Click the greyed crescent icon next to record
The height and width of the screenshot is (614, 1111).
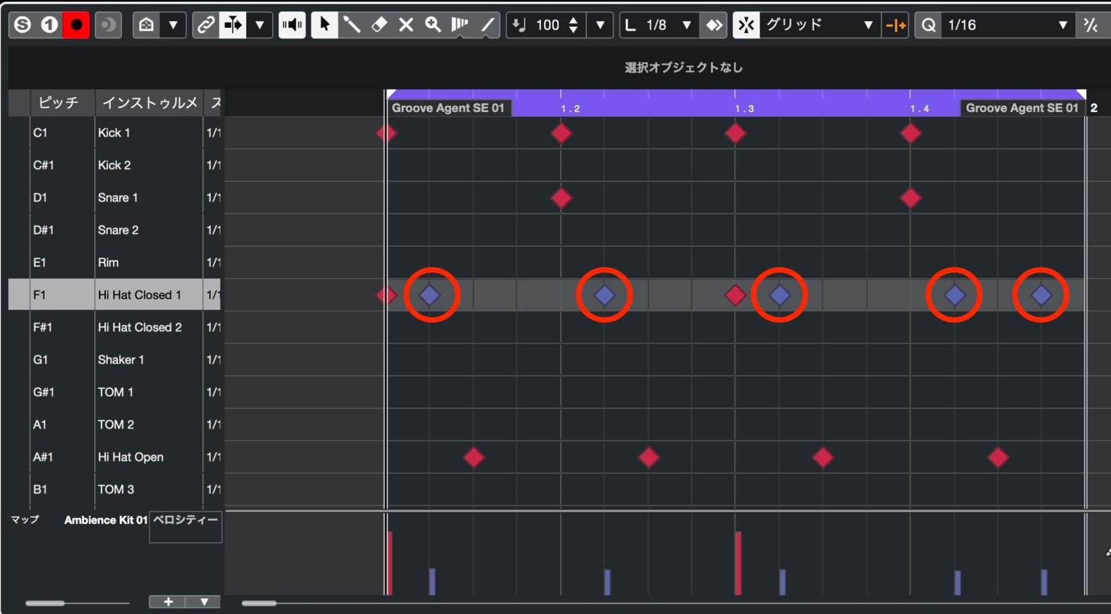click(108, 25)
